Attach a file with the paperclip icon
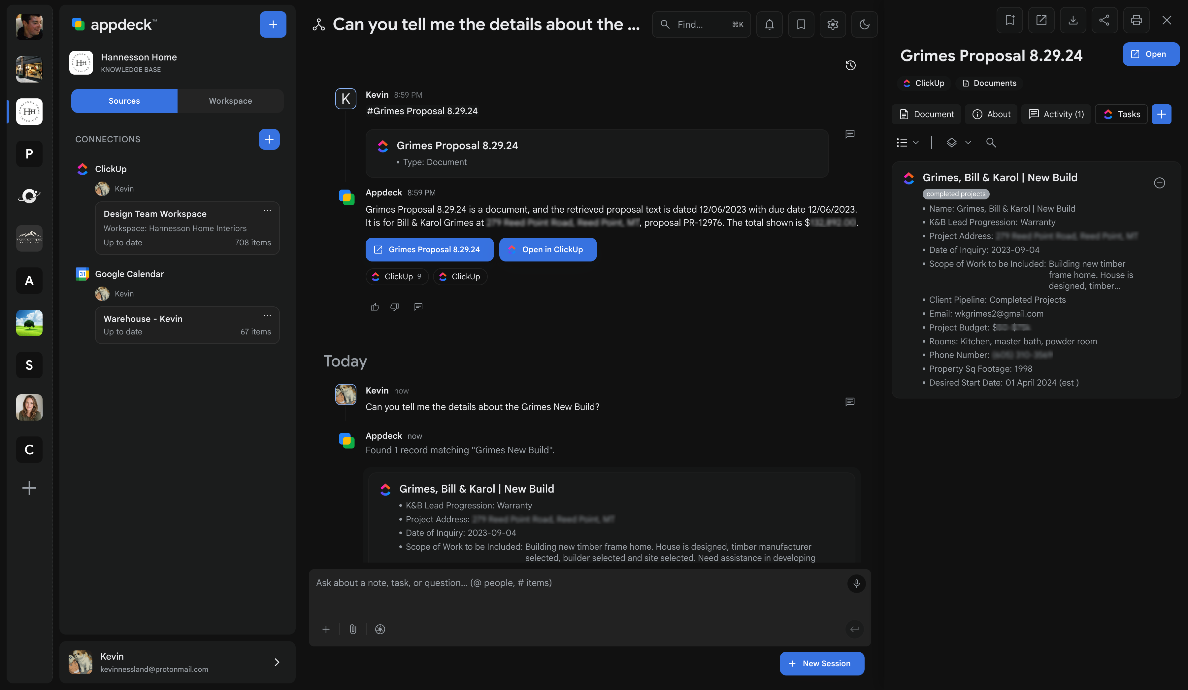 click(353, 629)
